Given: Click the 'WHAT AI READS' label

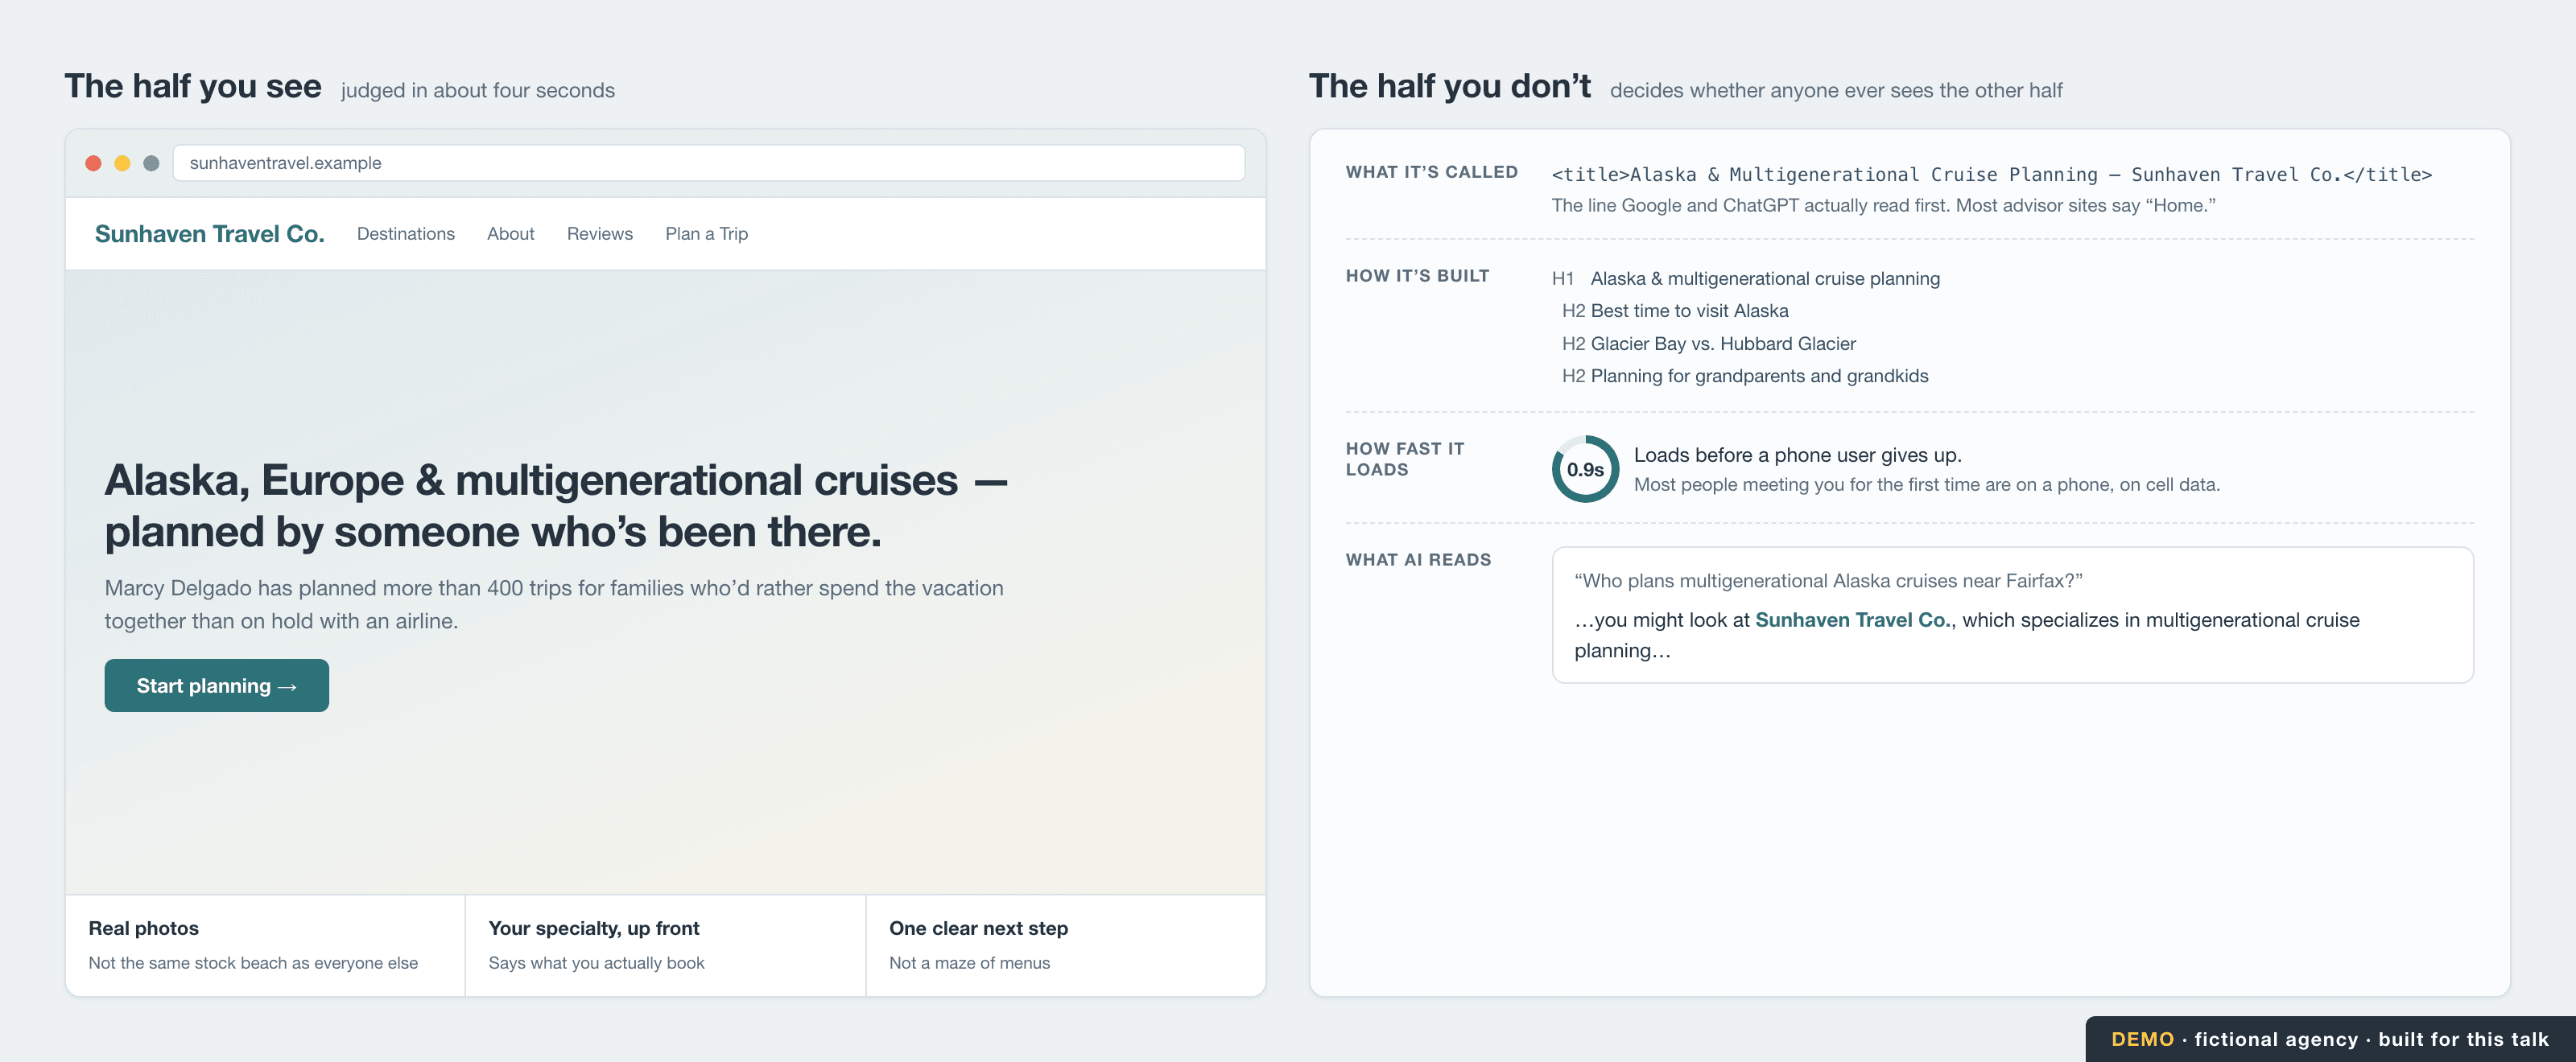Looking at the screenshot, I should click(x=1418, y=559).
